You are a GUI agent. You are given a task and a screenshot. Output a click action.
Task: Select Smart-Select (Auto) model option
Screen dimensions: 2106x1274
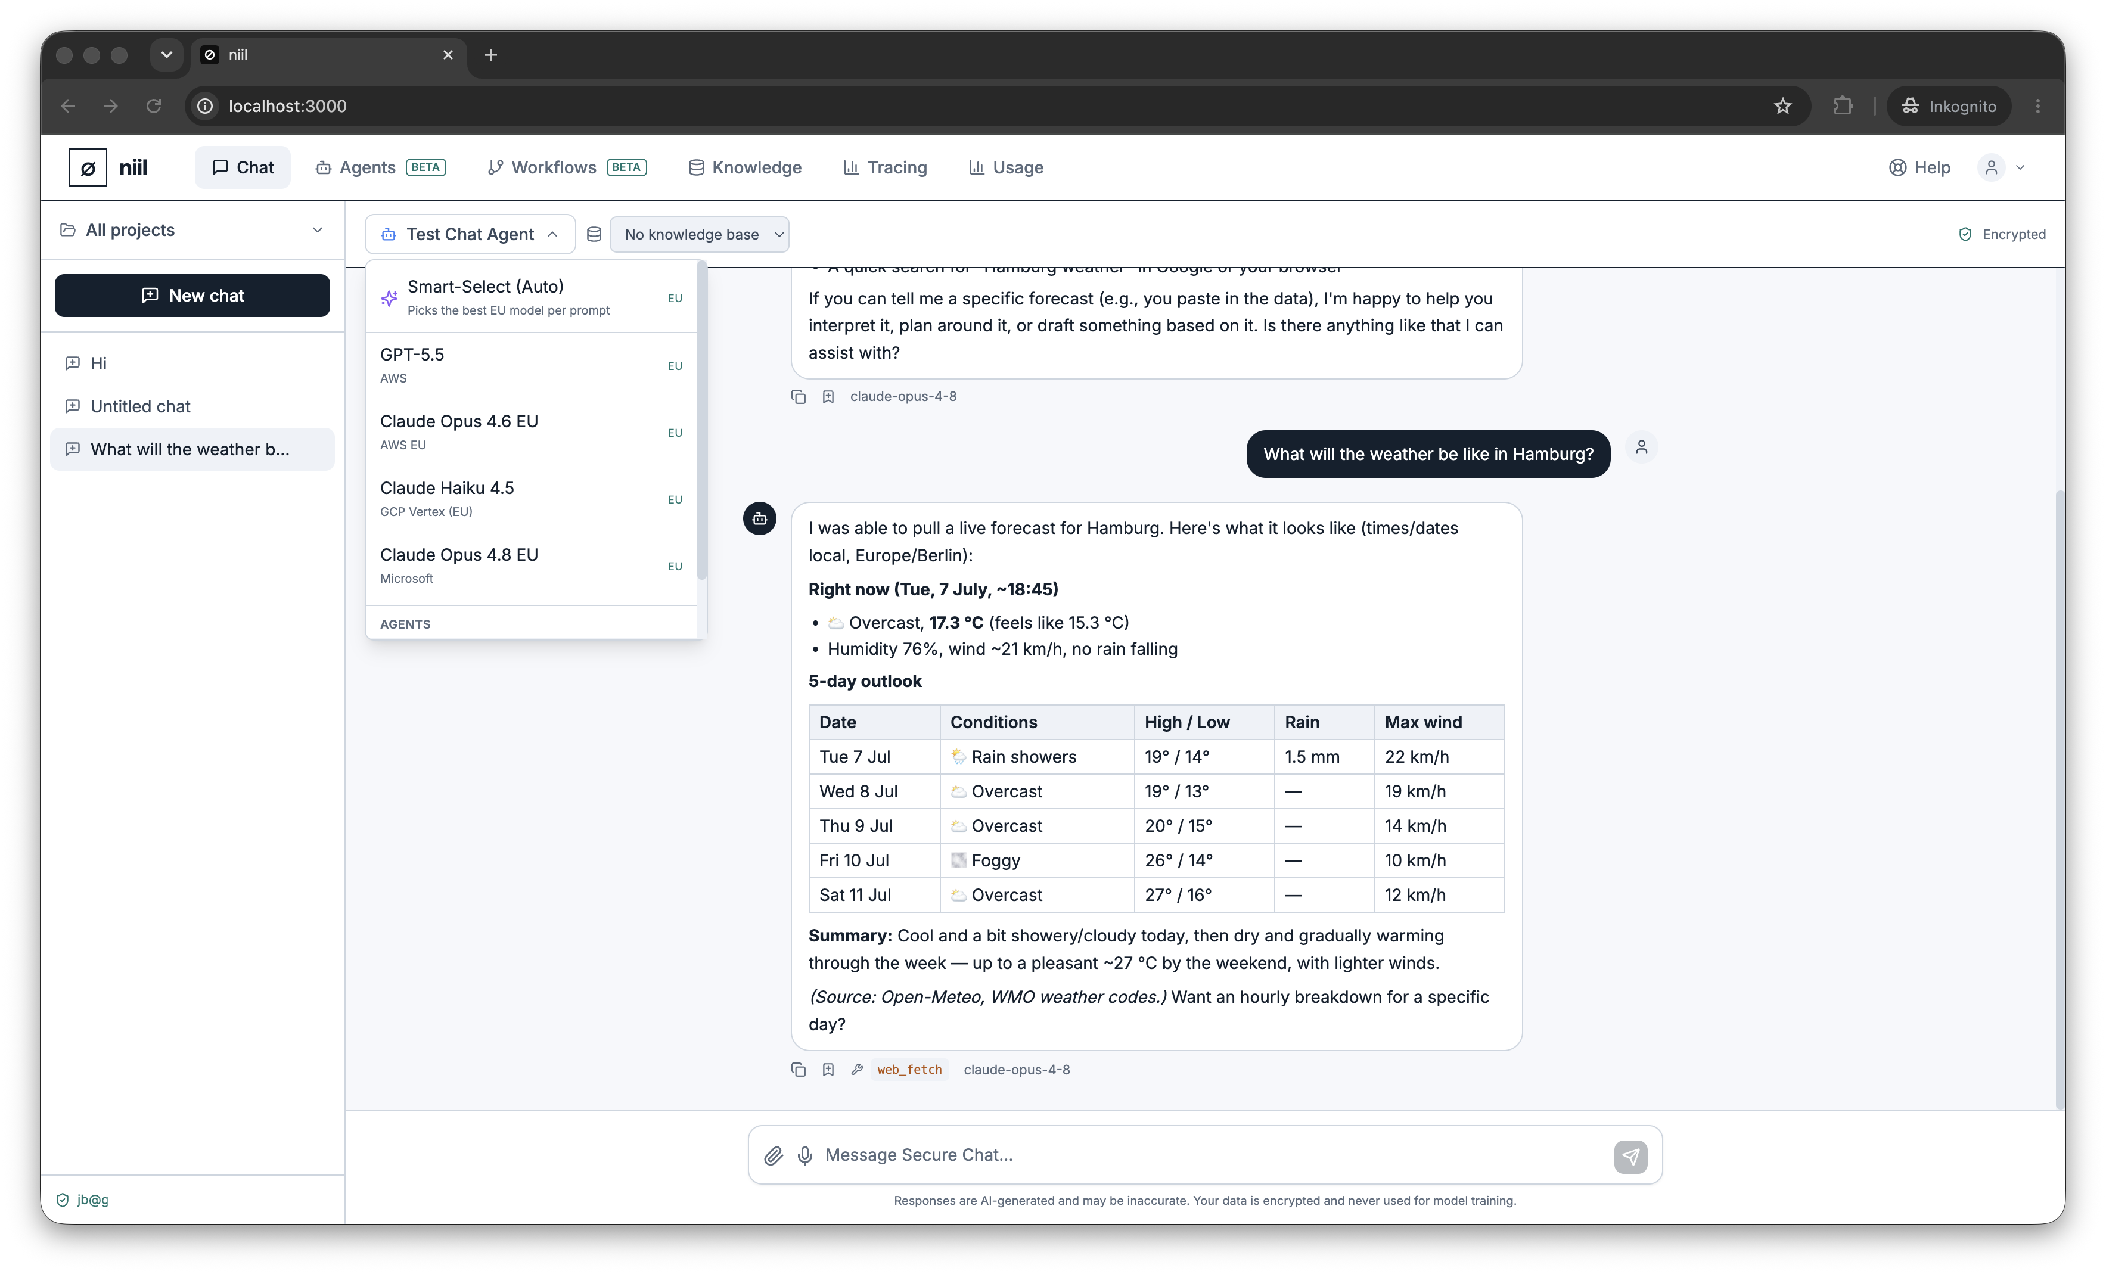[531, 297]
